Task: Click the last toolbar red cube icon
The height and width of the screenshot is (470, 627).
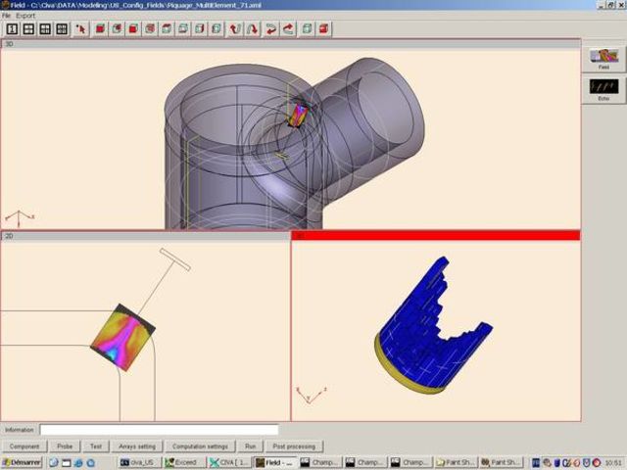Action: pos(322,28)
